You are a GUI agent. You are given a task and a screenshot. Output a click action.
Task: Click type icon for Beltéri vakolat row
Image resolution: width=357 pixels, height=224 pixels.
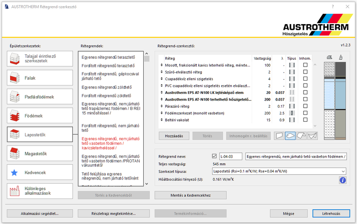(x=292, y=120)
